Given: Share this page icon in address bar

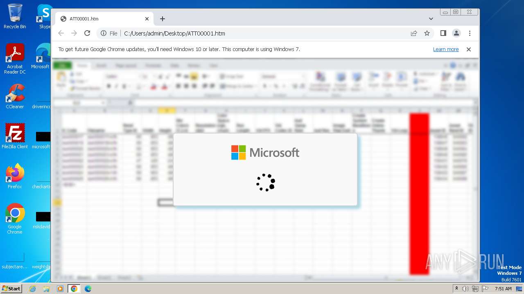Looking at the screenshot, I should [414, 33].
